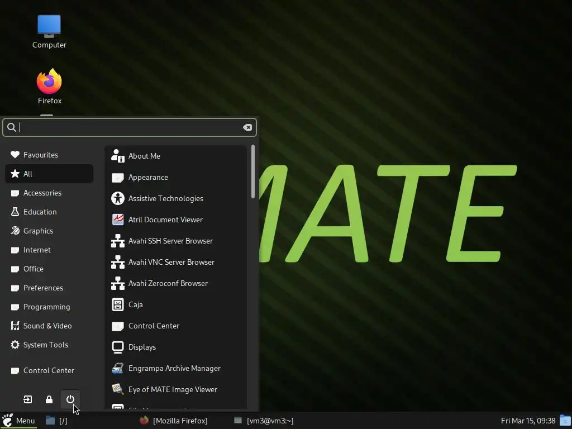Open Control Center from the sidebar
Viewport: 572px width, 429px height.
pyautogui.click(x=49, y=370)
